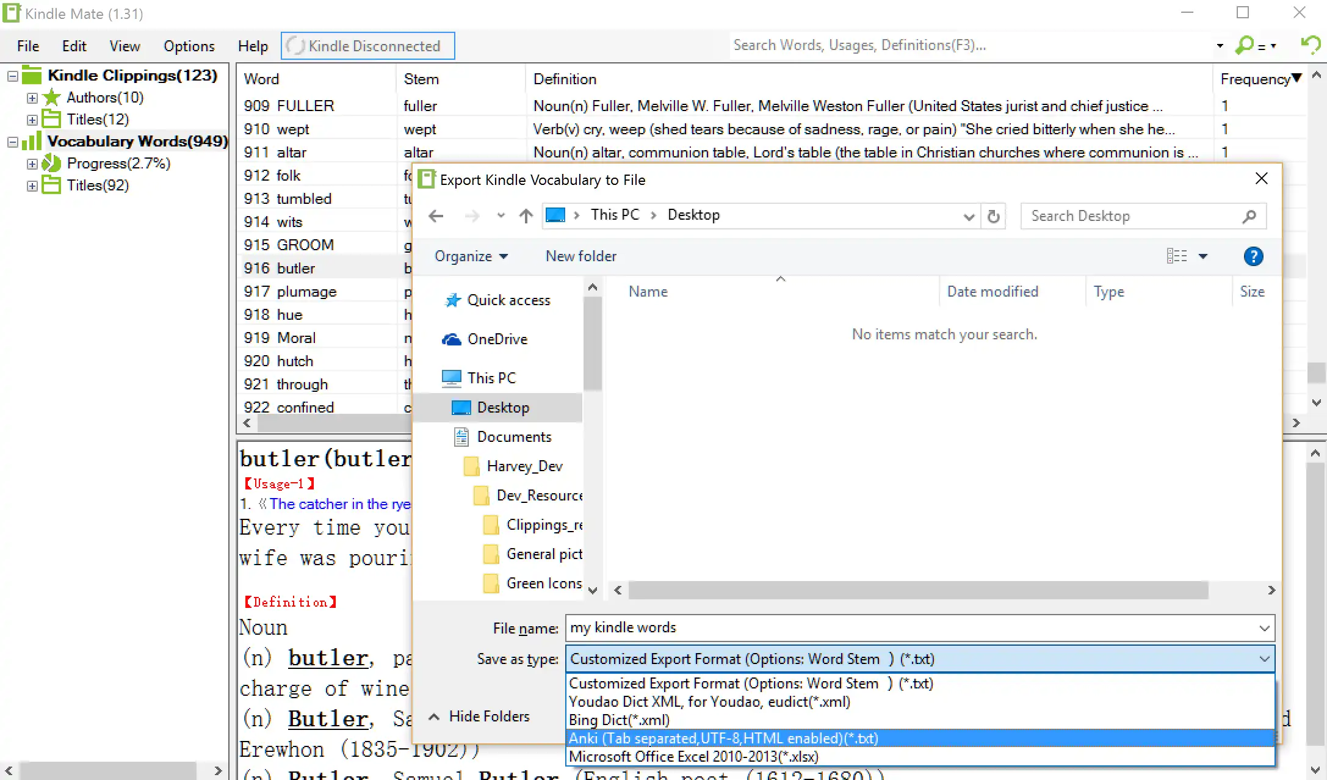Expand the Authors(10) node
Screen dimensions: 1327x780
coord(32,98)
